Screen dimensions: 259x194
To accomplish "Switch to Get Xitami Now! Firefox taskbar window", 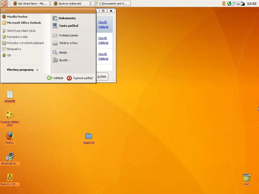I will (30, 4).
